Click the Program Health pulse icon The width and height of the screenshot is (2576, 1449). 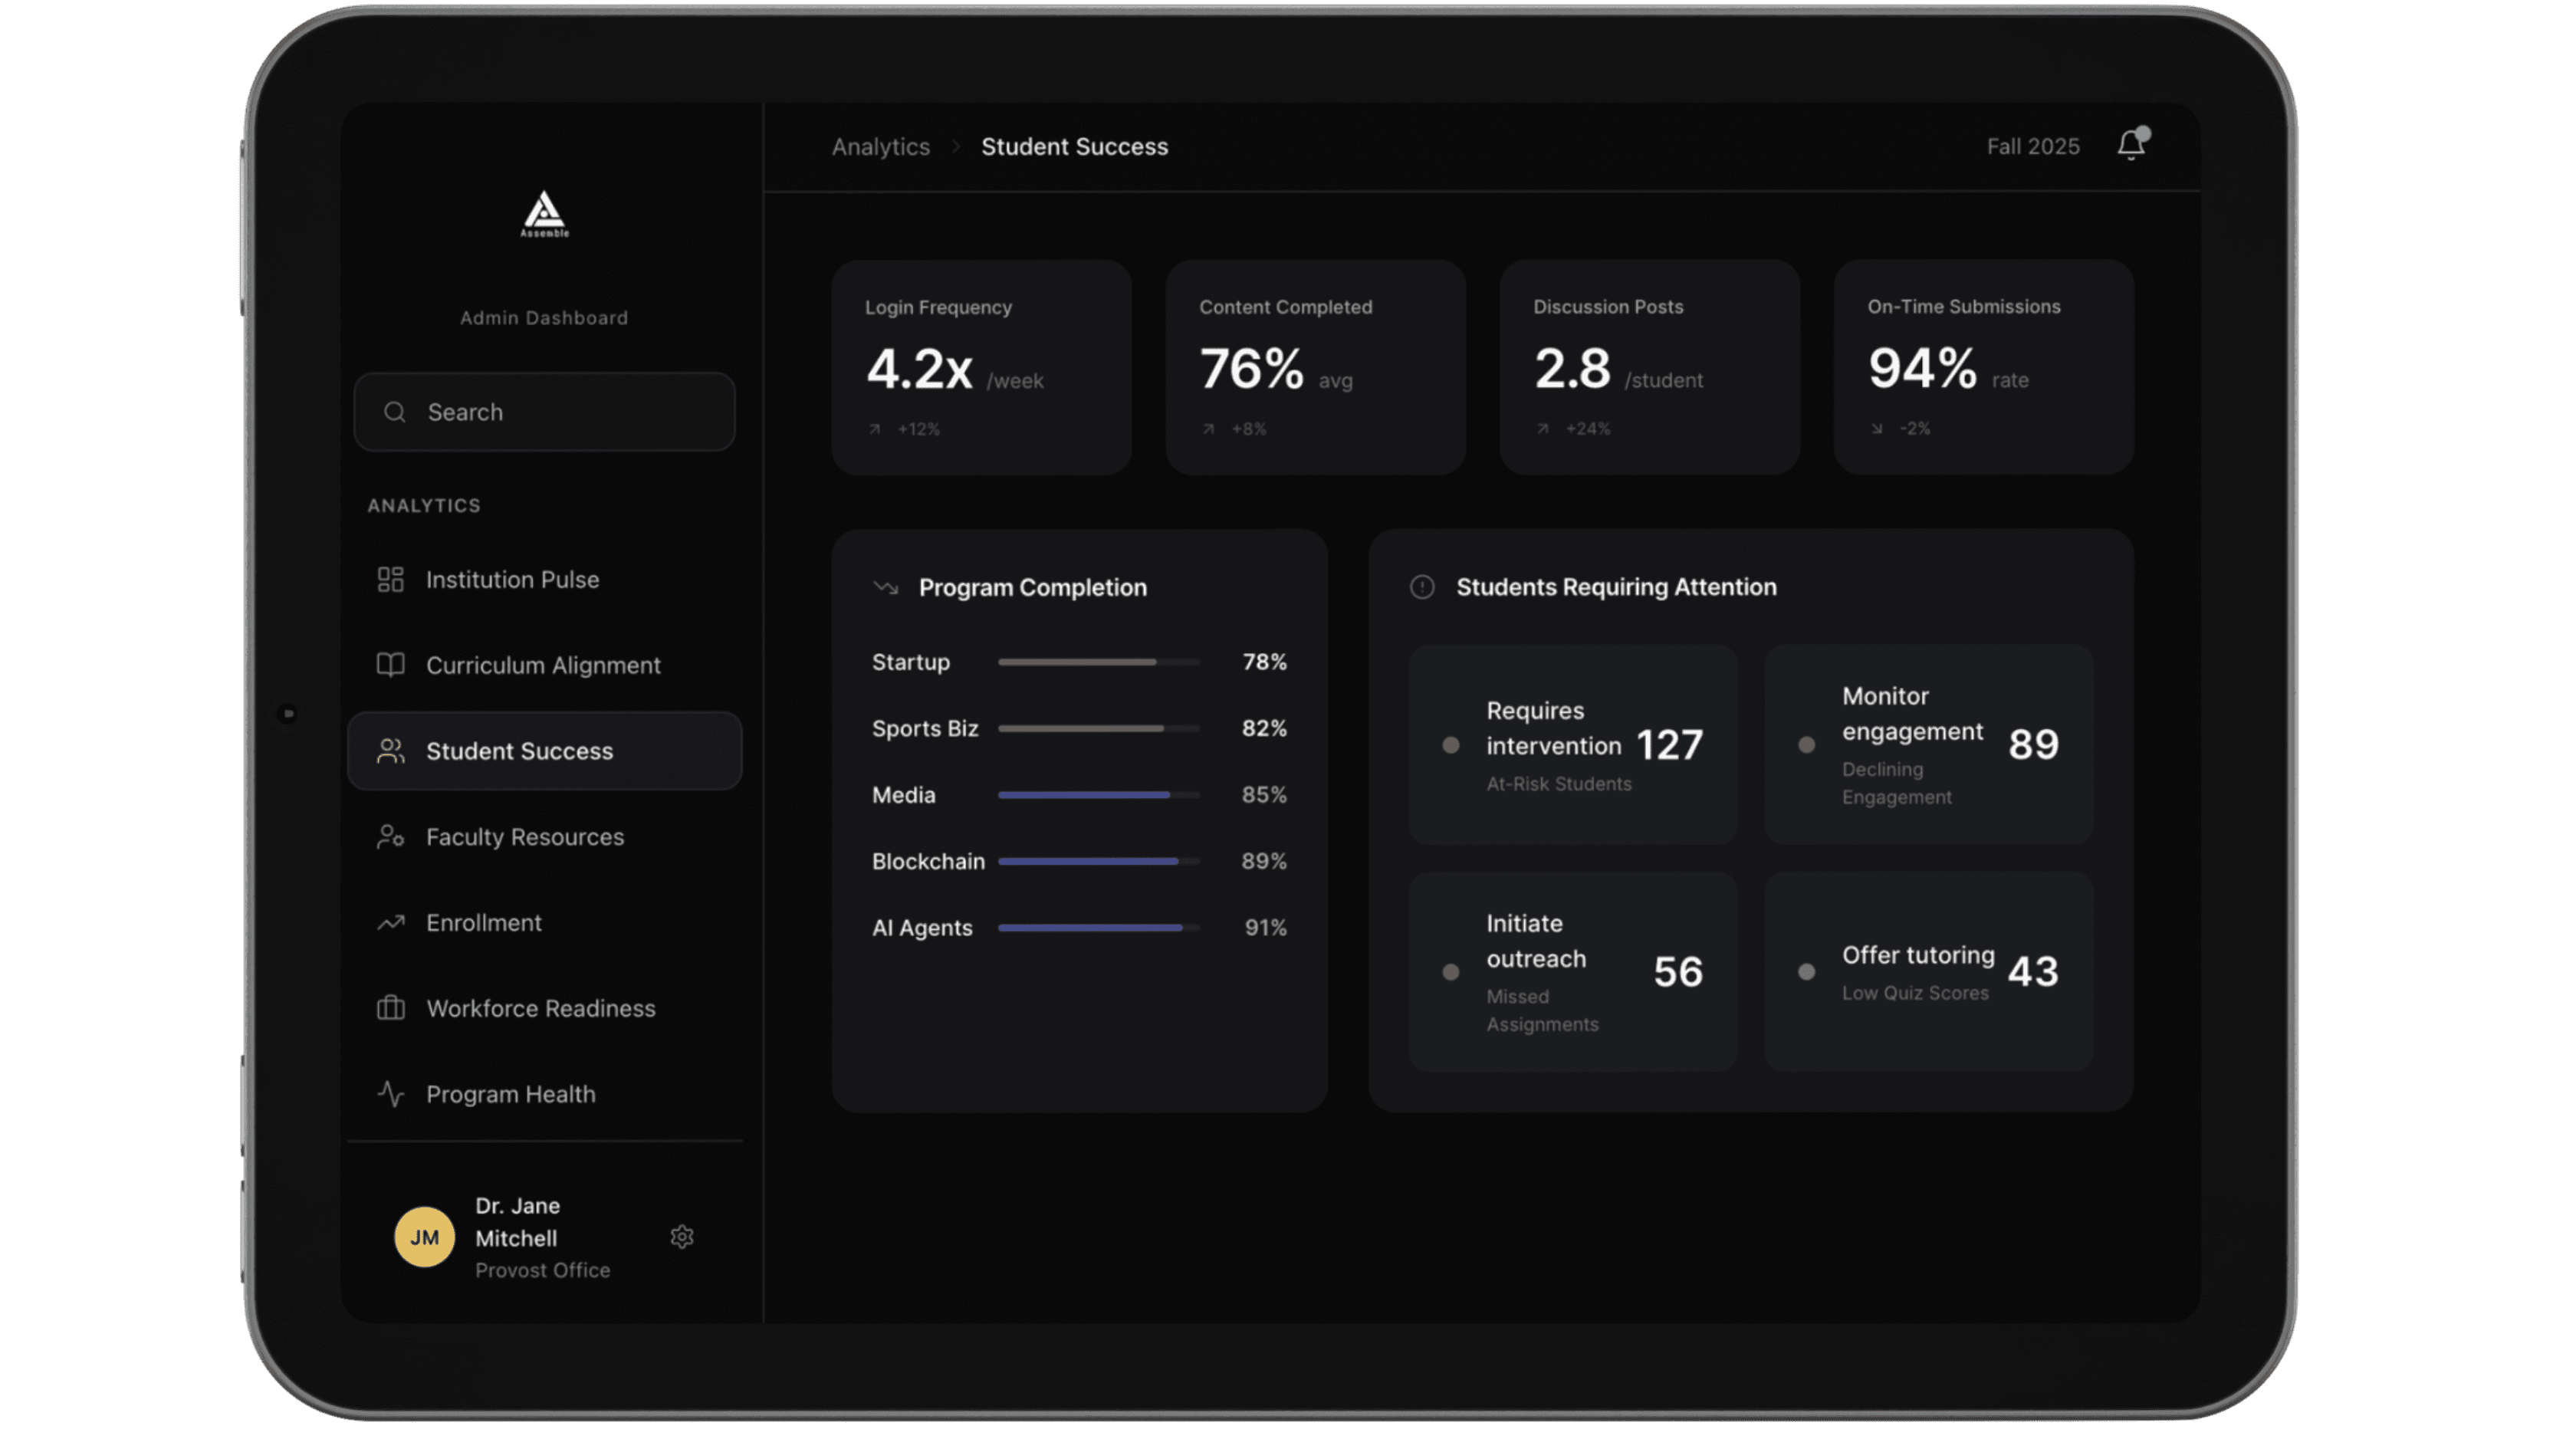(390, 1094)
